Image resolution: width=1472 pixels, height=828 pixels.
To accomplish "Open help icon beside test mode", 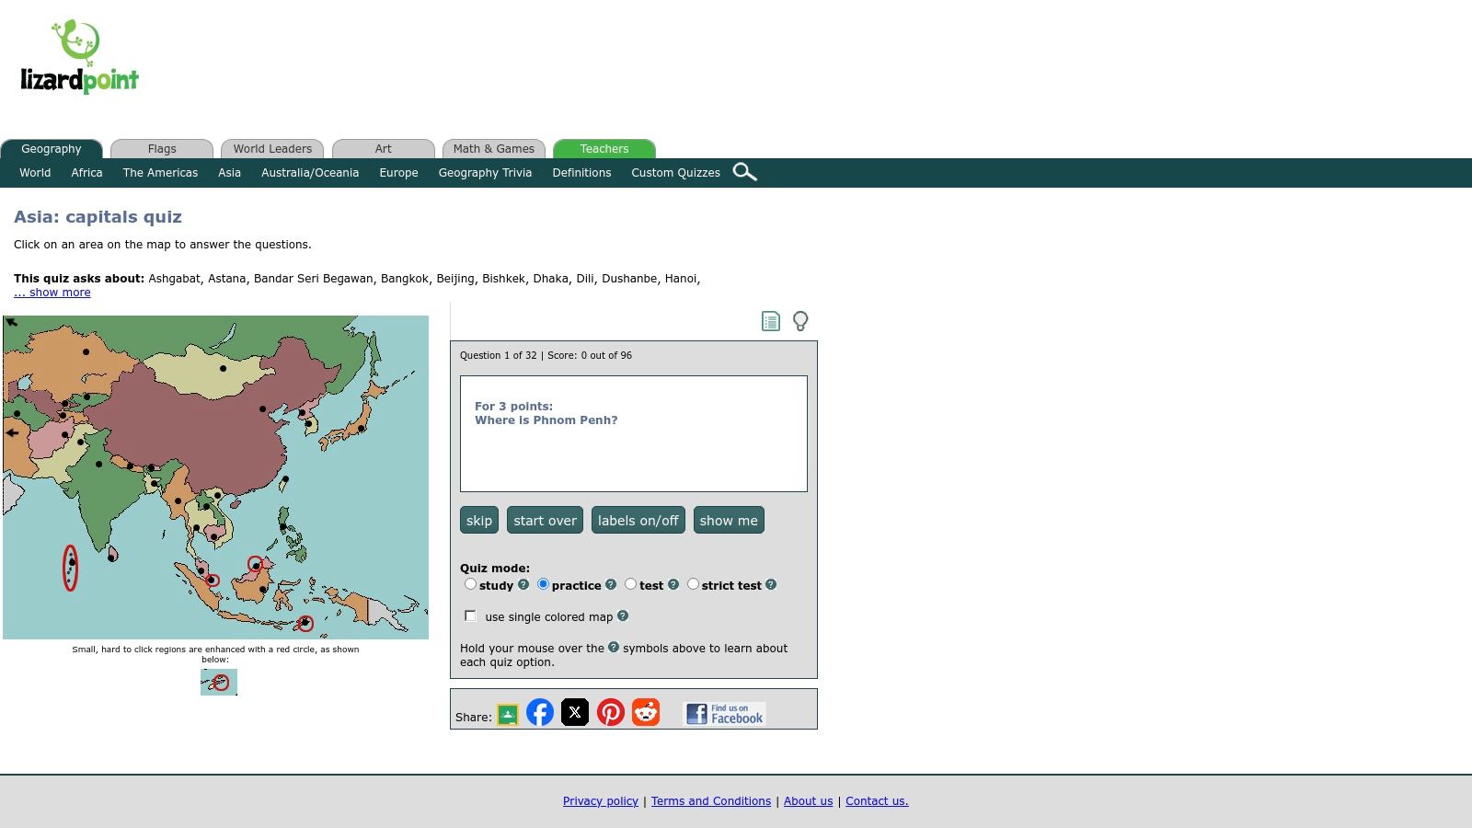I will coord(673,585).
